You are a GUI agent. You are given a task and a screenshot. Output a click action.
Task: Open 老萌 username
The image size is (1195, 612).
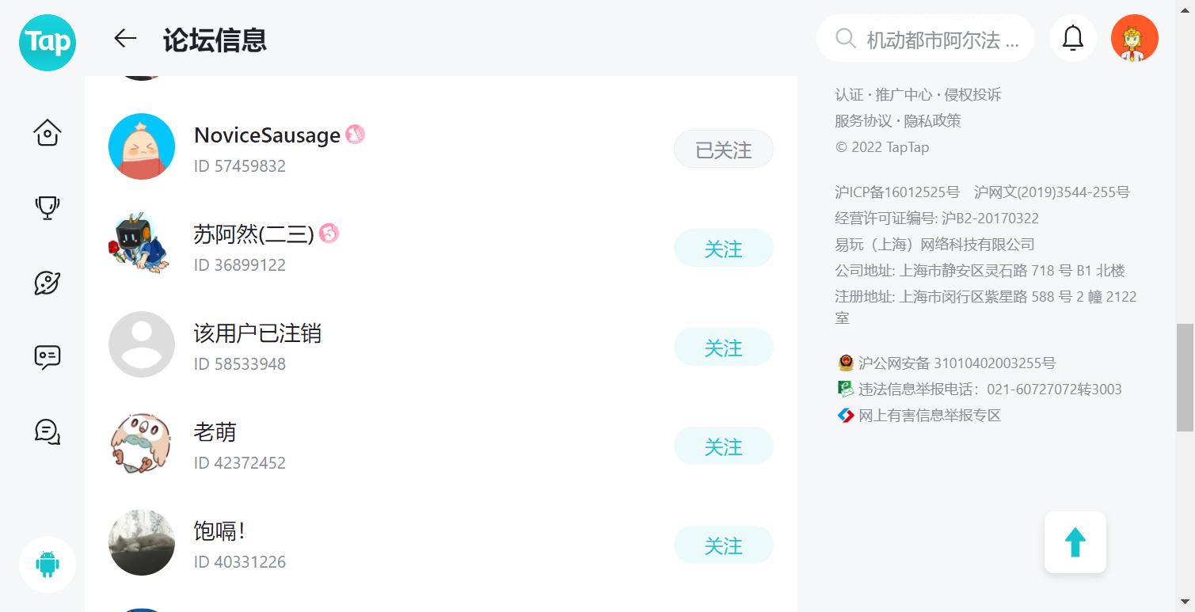pyautogui.click(x=215, y=432)
